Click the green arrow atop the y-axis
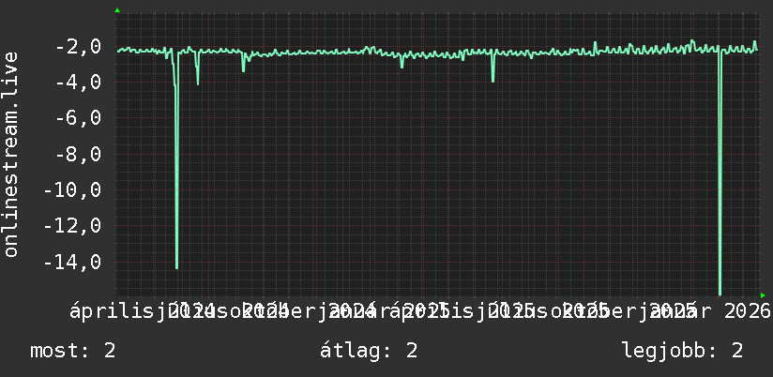773x377 pixels. [117, 10]
